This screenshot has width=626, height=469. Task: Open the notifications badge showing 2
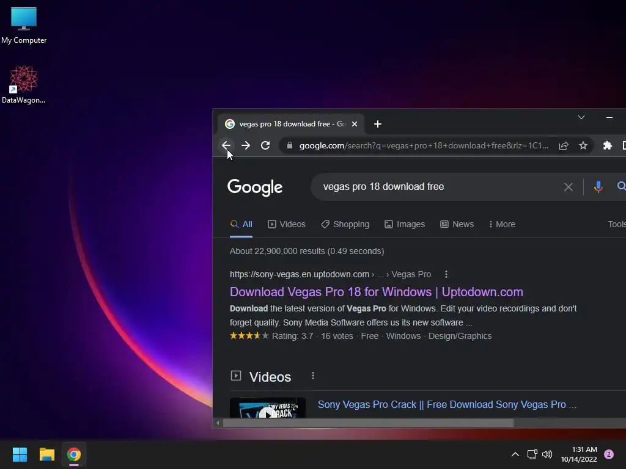609,454
